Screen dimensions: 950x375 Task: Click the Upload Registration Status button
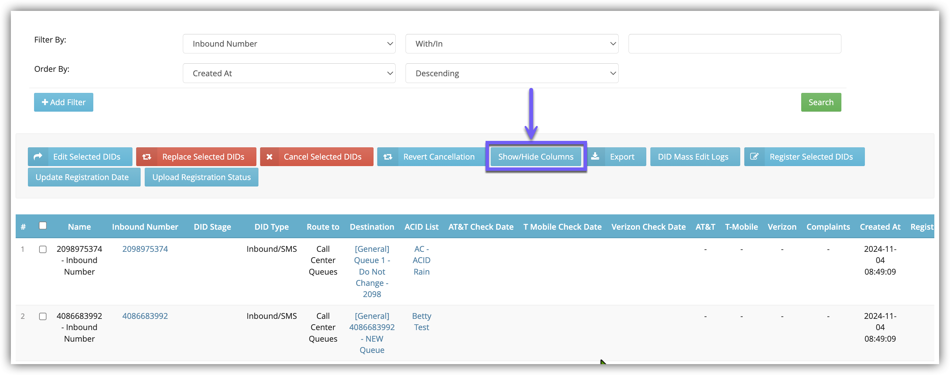[201, 177]
